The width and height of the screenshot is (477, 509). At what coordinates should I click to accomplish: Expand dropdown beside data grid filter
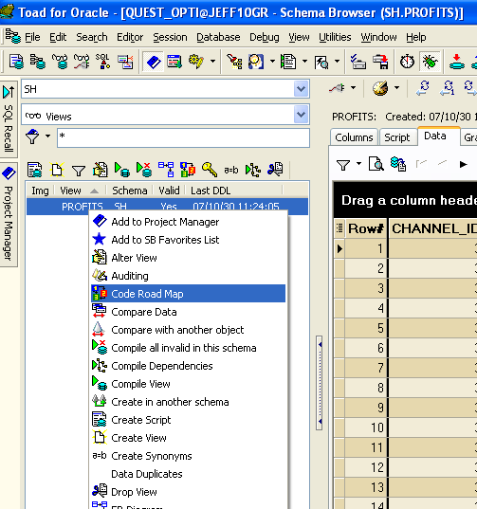(358, 164)
